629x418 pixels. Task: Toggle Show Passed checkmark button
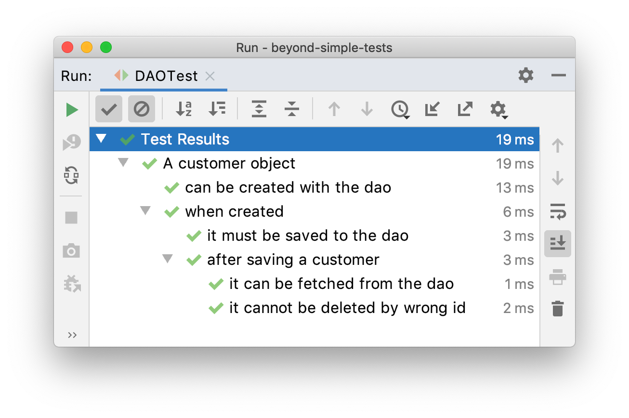tap(109, 109)
